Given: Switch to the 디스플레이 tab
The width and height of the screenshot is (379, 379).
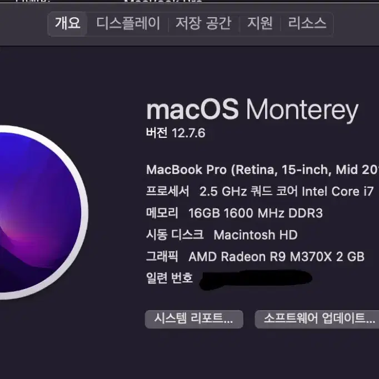Looking at the screenshot, I should click(x=128, y=24).
